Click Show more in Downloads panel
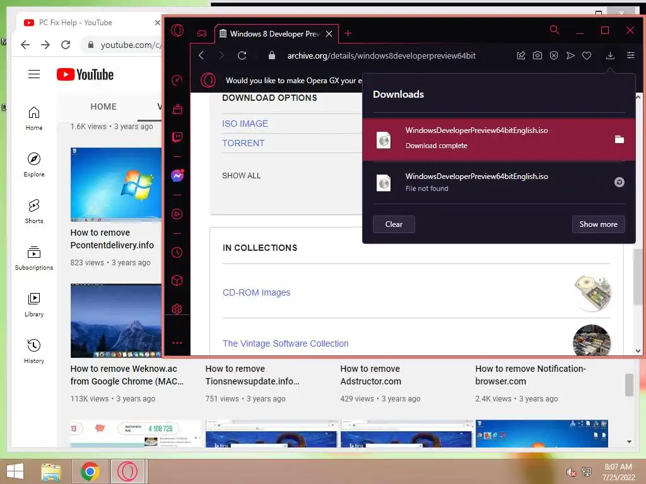 [598, 224]
